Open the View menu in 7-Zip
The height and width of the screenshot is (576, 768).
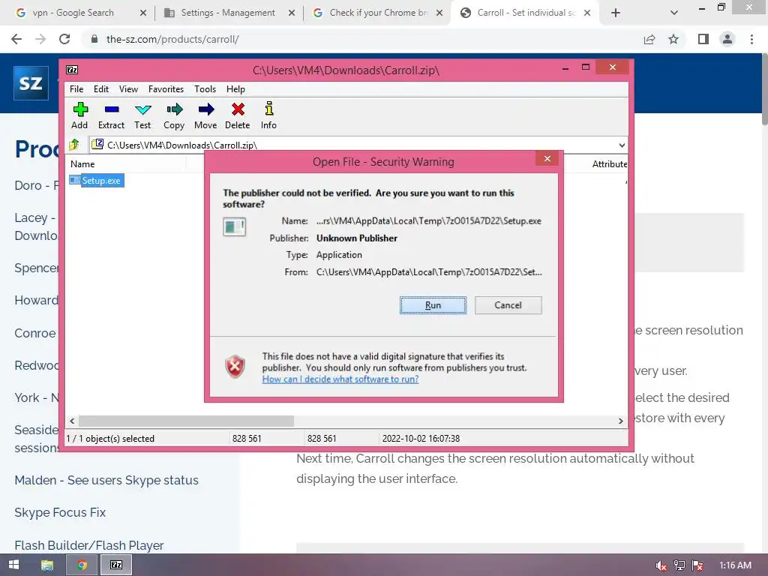tap(128, 89)
